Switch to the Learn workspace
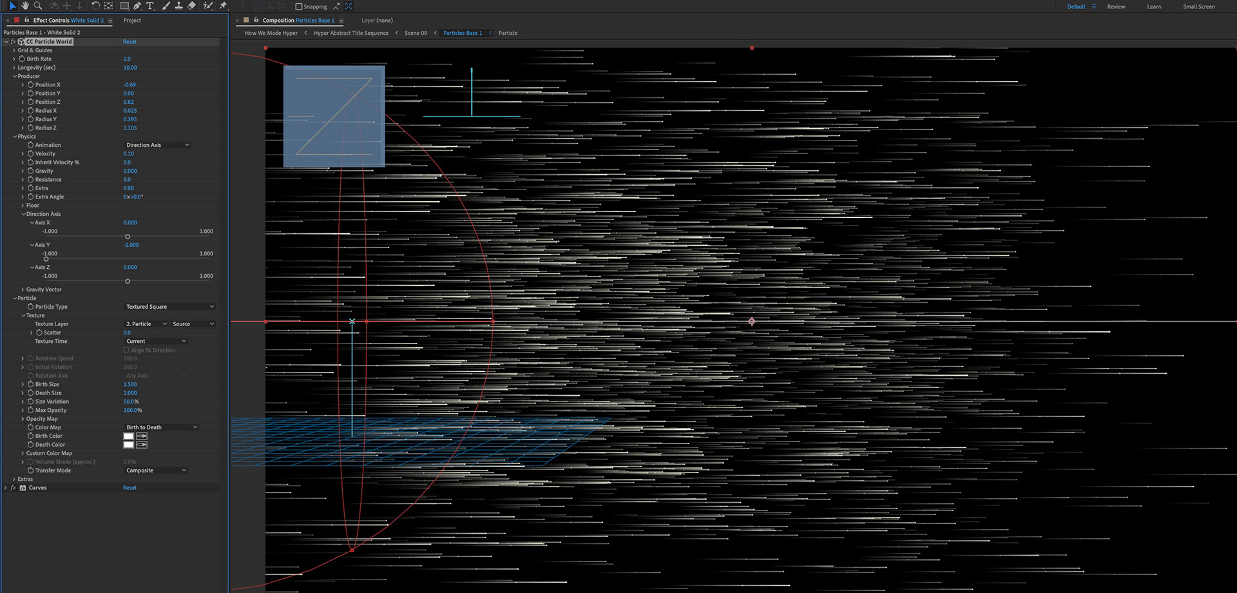The image size is (1237, 593). (x=1154, y=6)
